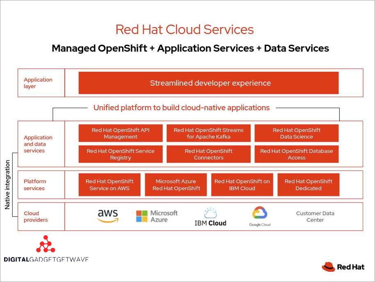This screenshot has width=375, height=282.
Task: Open the Red Hat OpenShift Dedicated box
Action: click(x=308, y=185)
